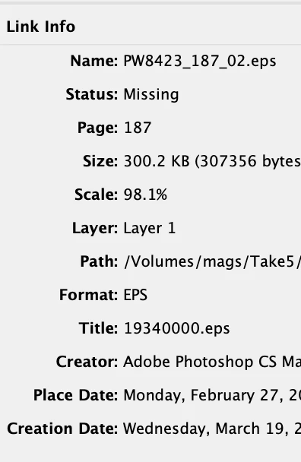Click the 98.1% scale value

[145, 195]
